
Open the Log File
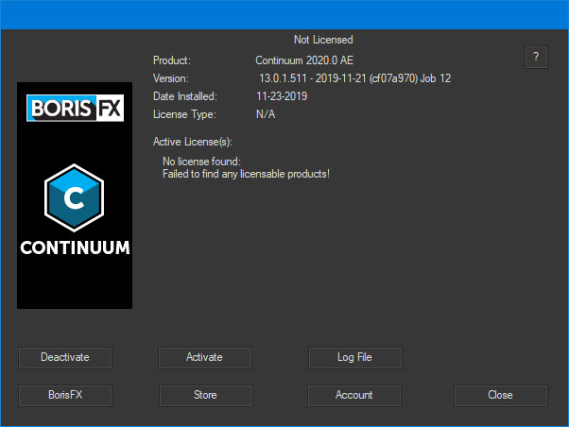(354, 358)
